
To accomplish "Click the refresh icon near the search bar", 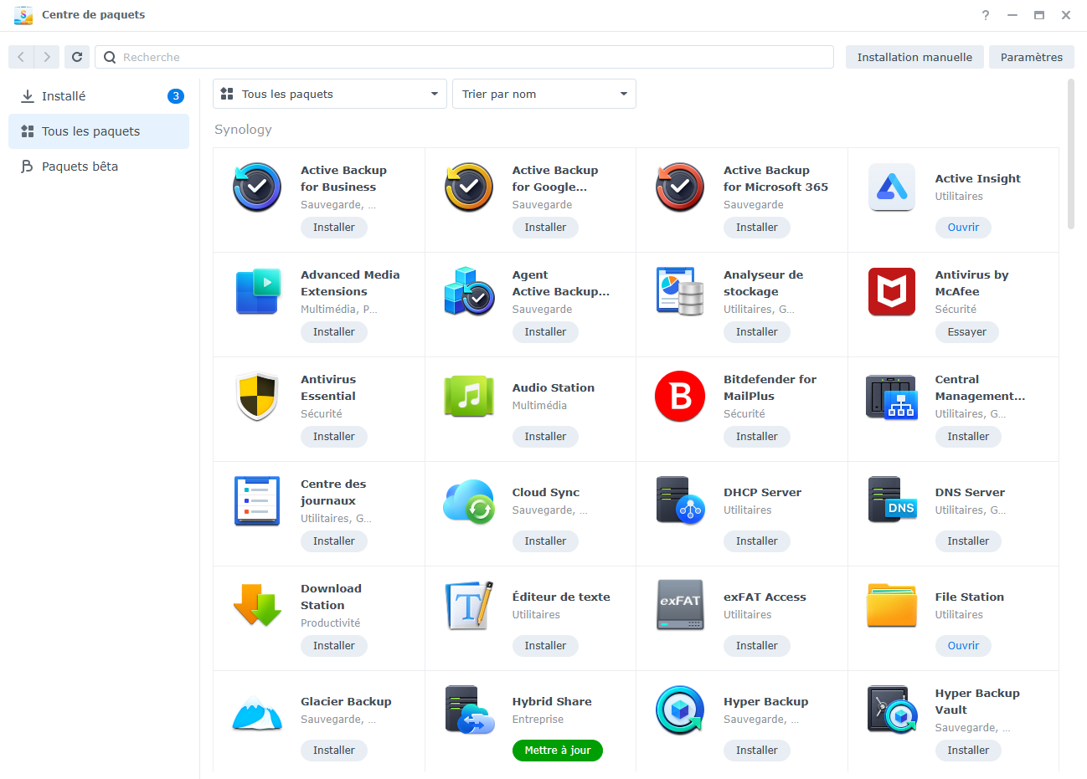I will (76, 57).
